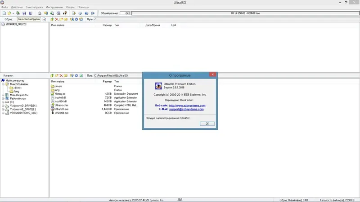
Task: Click the Help question mark toolbar icon
Action: [x=86, y=13]
